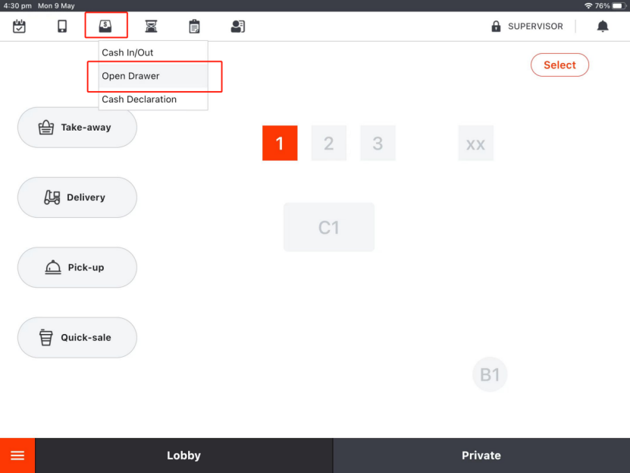
Task: Switch to the Lobby floor tab
Action: pyautogui.click(x=183, y=456)
